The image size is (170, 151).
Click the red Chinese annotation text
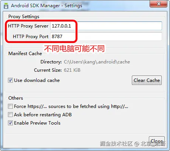(74, 49)
